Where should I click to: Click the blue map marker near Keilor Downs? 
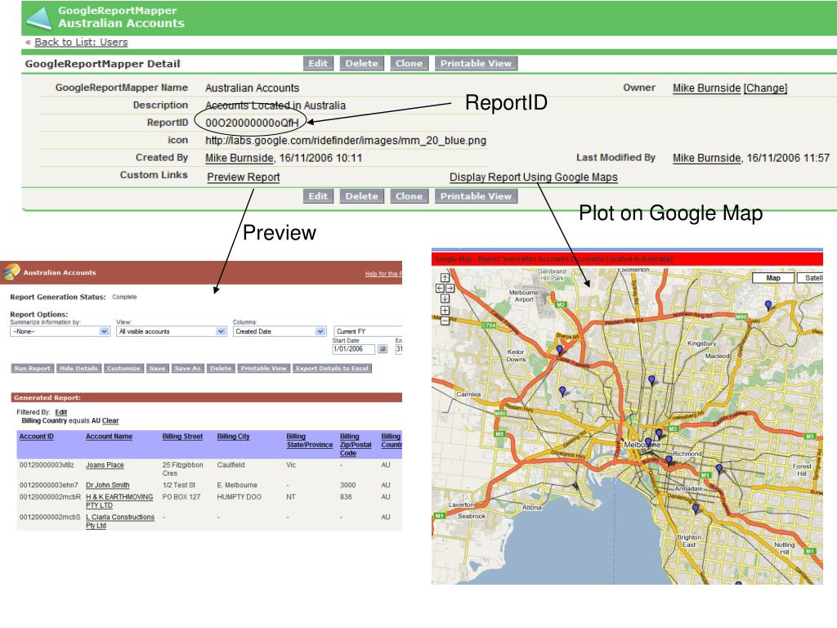tap(559, 350)
